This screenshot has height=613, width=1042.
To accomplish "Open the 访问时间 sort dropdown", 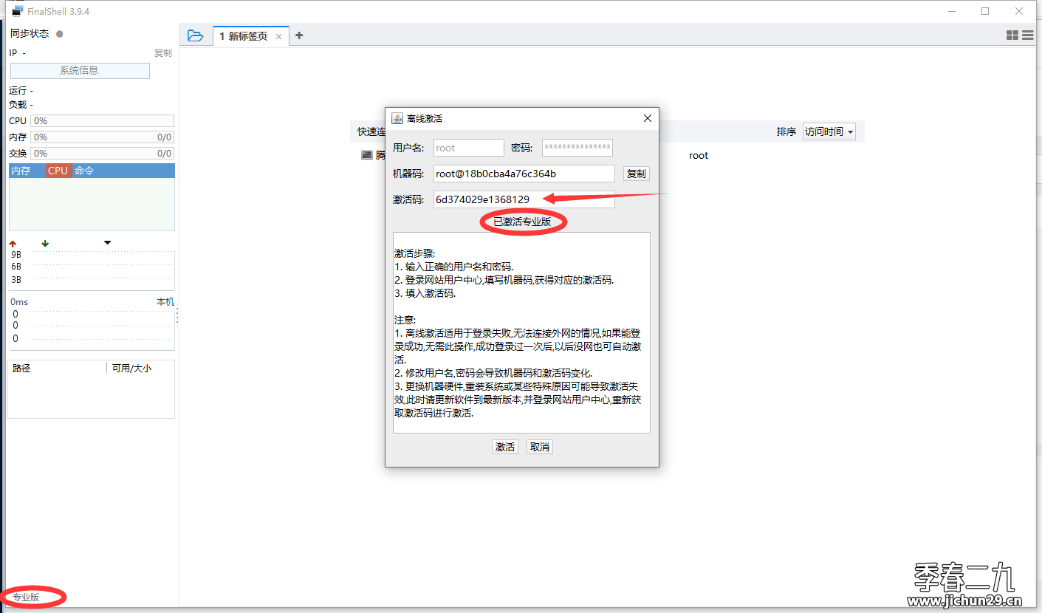I will click(829, 131).
